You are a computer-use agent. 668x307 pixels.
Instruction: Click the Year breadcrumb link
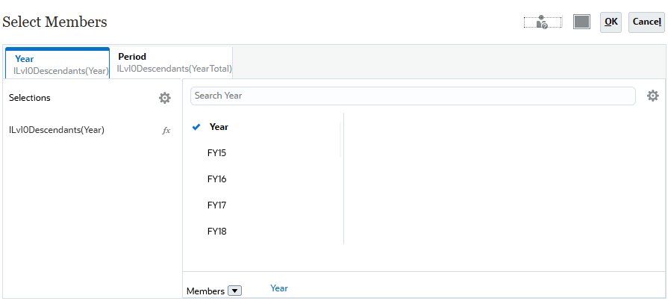279,288
